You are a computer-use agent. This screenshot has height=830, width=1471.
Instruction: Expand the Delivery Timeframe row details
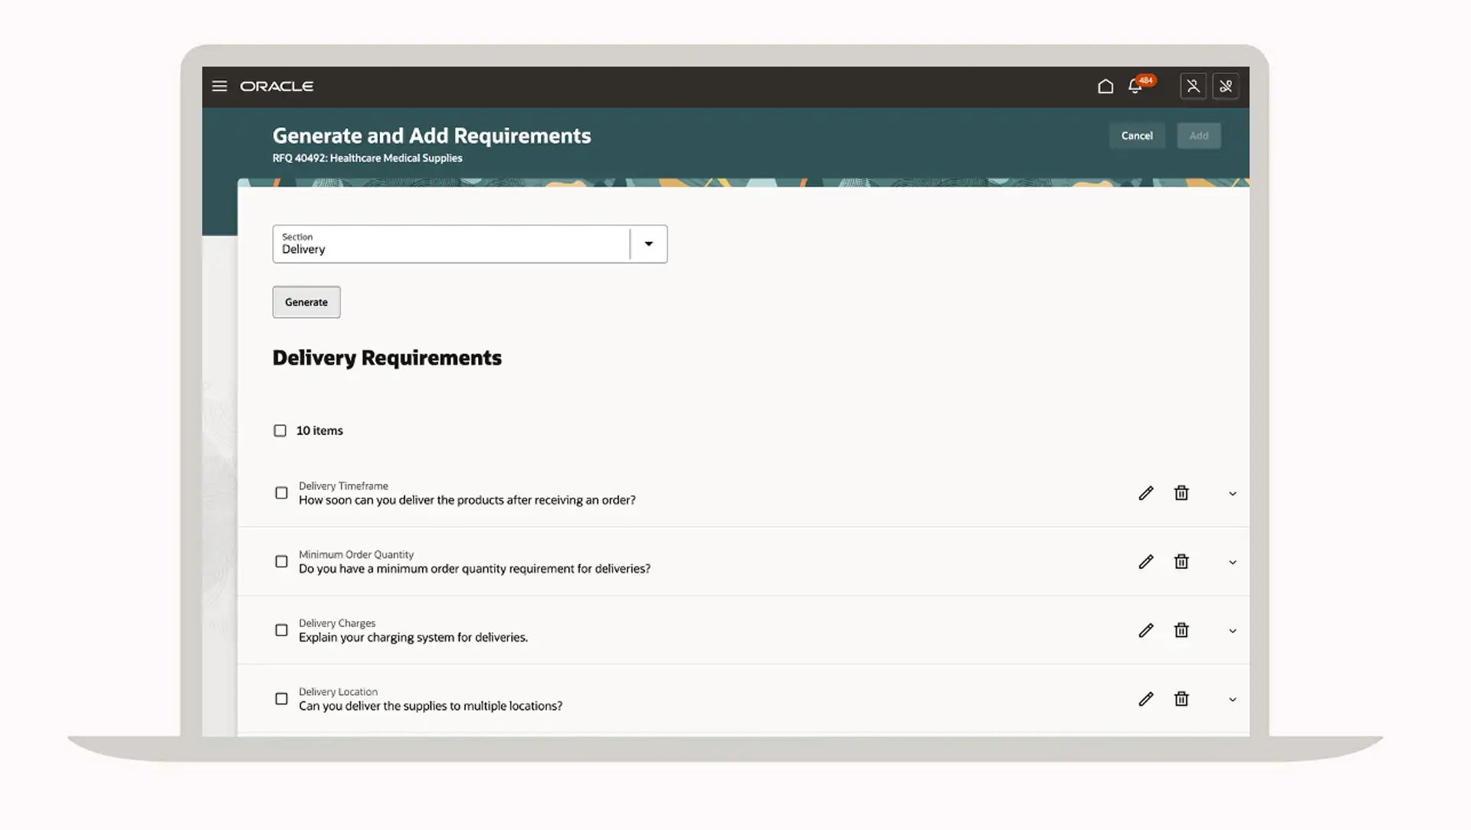(x=1232, y=494)
